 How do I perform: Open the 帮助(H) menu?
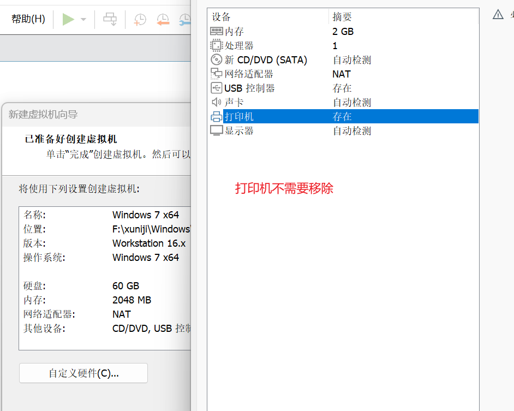coord(28,19)
